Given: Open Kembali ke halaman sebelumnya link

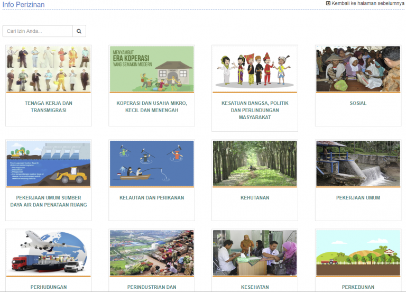Looking at the screenshot, I should coord(365,3).
